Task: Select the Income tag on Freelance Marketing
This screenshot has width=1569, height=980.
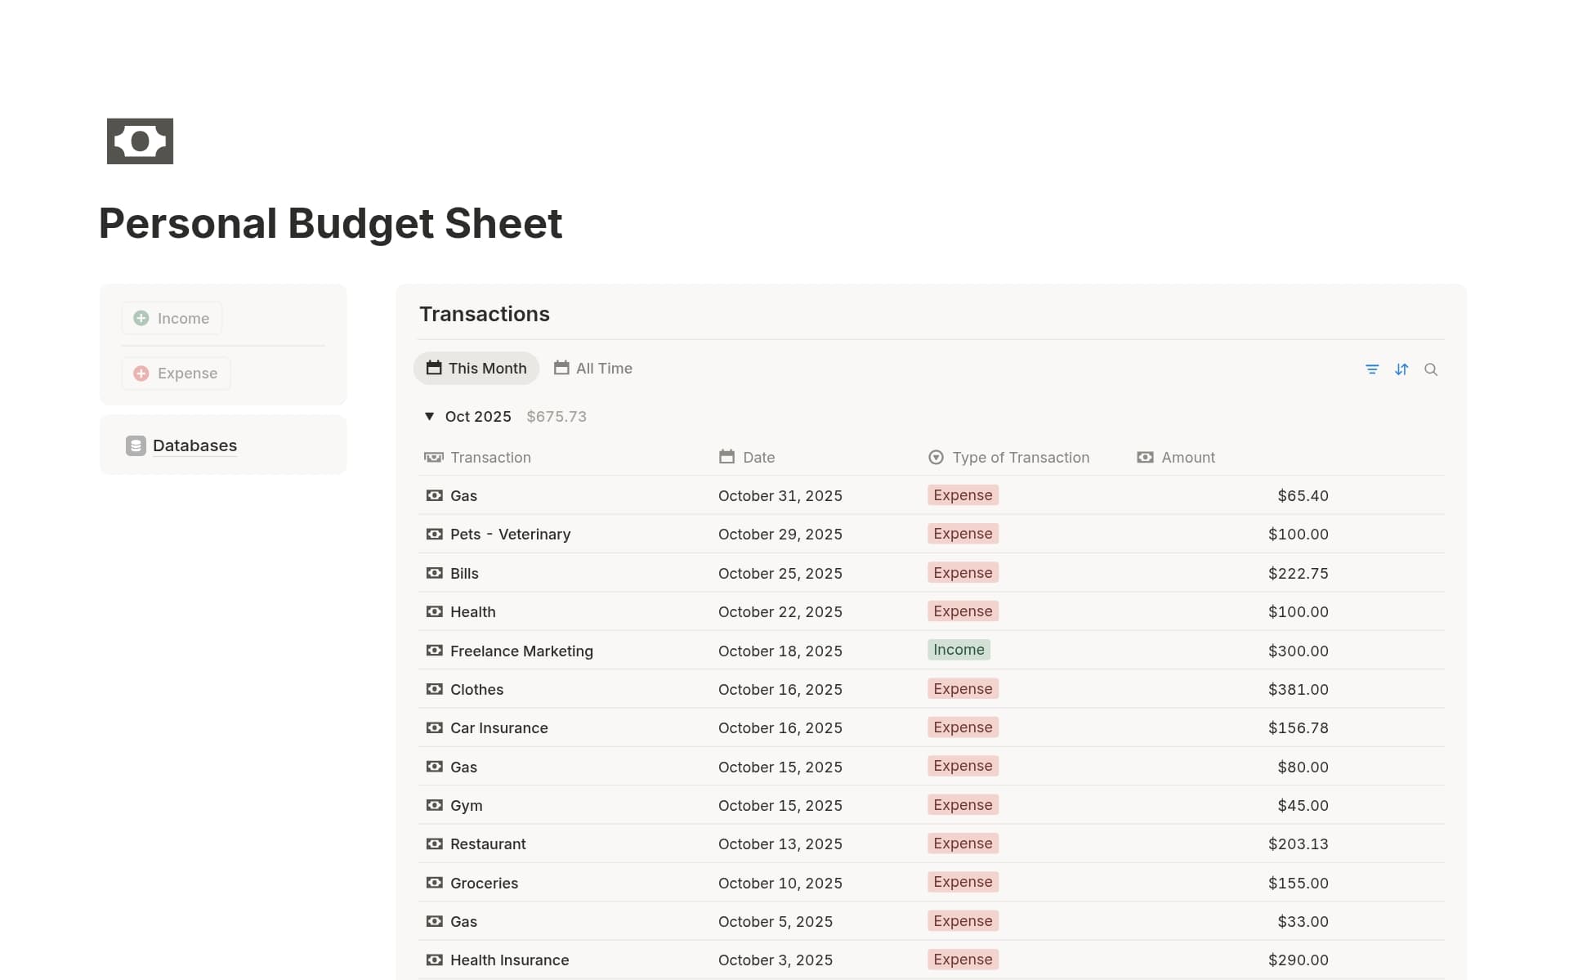Action: tap(959, 650)
